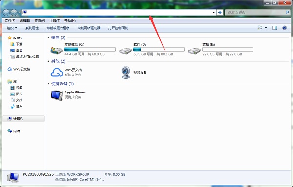Open the 视频 library
The height and width of the screenshot is (187, 293).
coord(19,88)
